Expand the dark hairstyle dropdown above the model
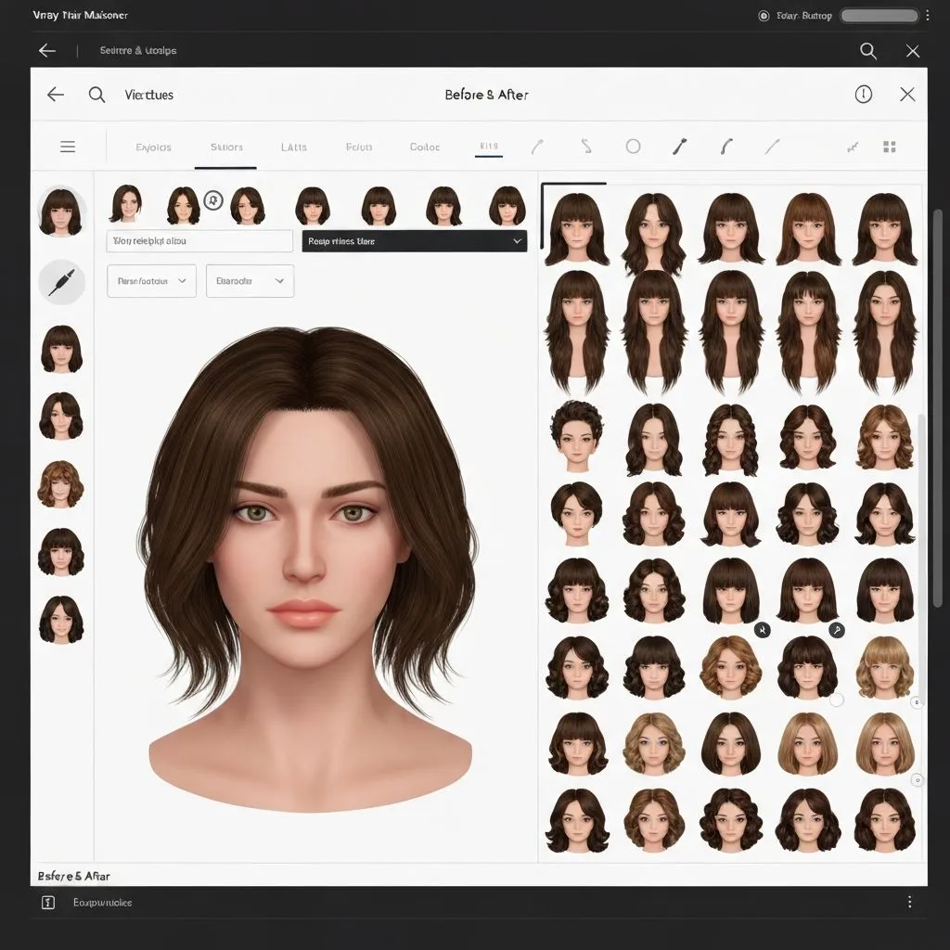Screen dimensions: 950x950 coord(414,241)
